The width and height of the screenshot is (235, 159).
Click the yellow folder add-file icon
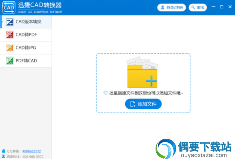(142, 72)
